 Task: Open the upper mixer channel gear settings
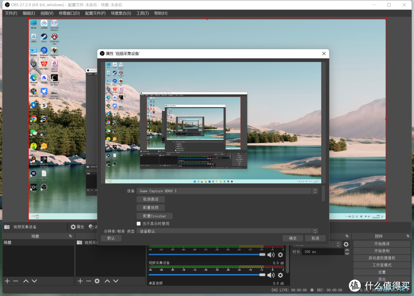pyautogui.click(x=280, y=255)
